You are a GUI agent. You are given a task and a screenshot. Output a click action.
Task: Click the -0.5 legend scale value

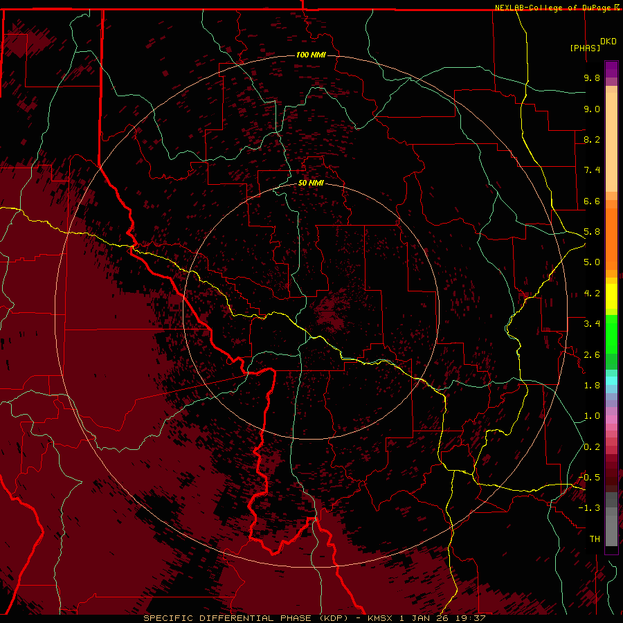point(590,478)
